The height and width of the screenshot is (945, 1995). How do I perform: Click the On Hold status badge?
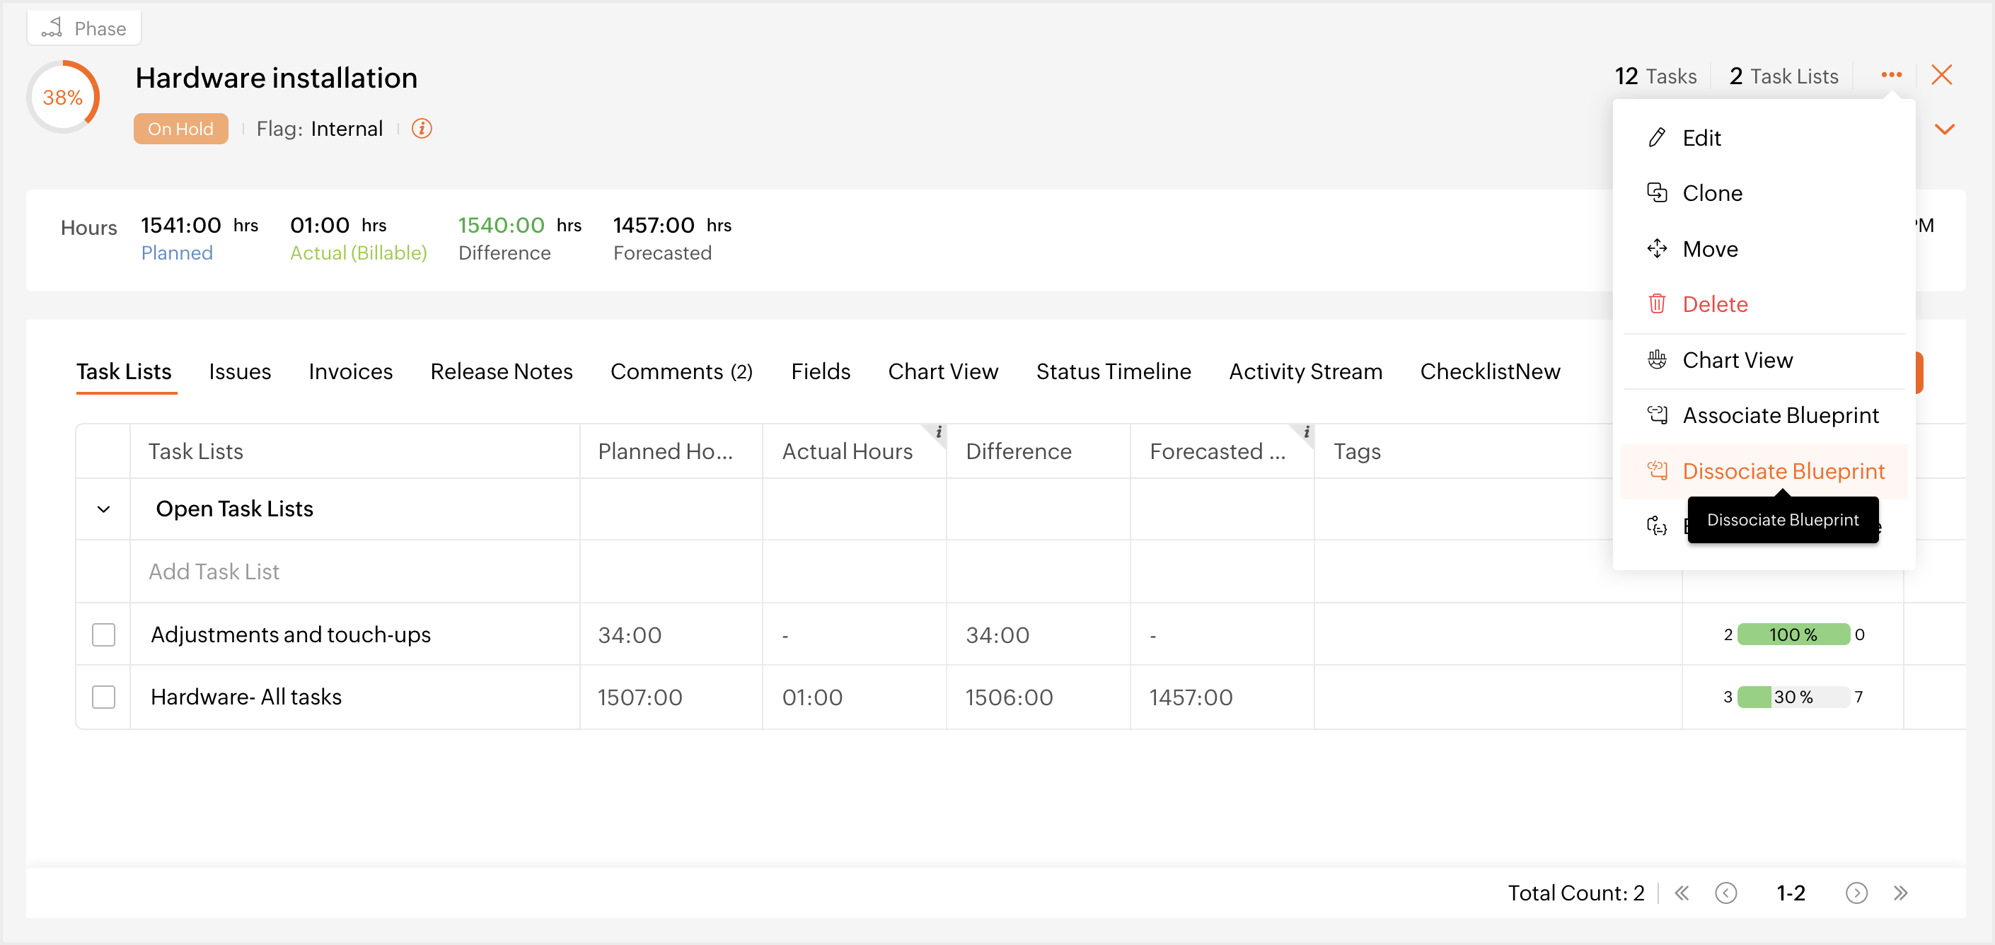180,129
